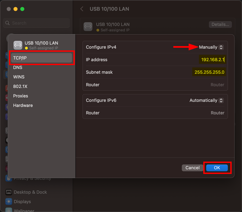Viewport: 242px width, 212px height.
Task: Open the 802.1X tab
Action: tap(20, 86)
